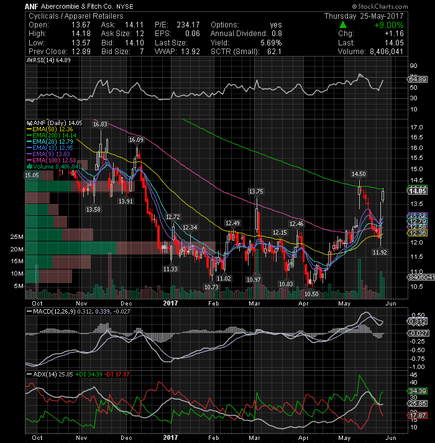The height and width of the screenshot is (443, 435).
Task: Click the volume bars icon in legend
Action: pos(30,167)
